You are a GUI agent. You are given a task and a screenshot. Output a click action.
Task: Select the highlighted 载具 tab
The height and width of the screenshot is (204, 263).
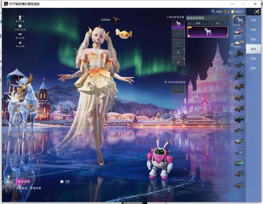point(253,49)
